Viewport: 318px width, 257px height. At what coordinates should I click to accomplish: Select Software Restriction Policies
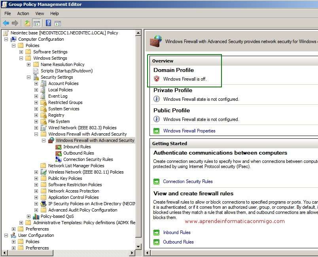[x=75, y=185]
